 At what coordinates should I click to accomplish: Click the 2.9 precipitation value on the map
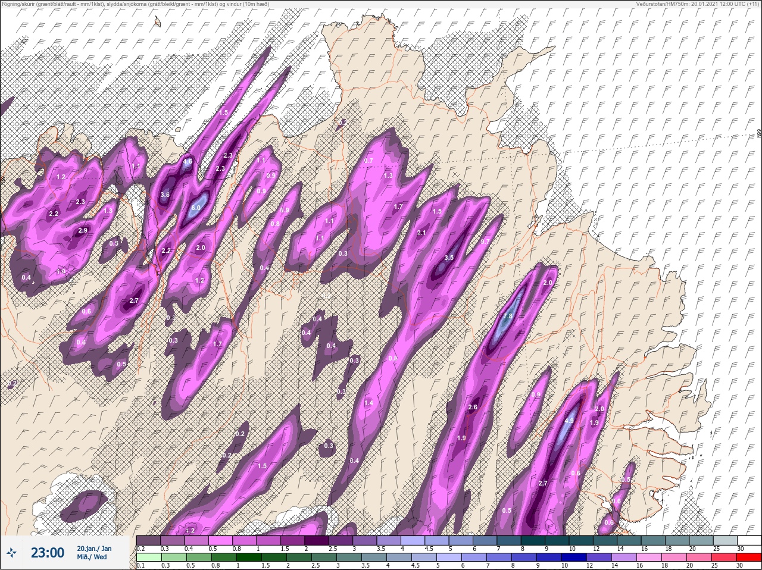(83, 230)
